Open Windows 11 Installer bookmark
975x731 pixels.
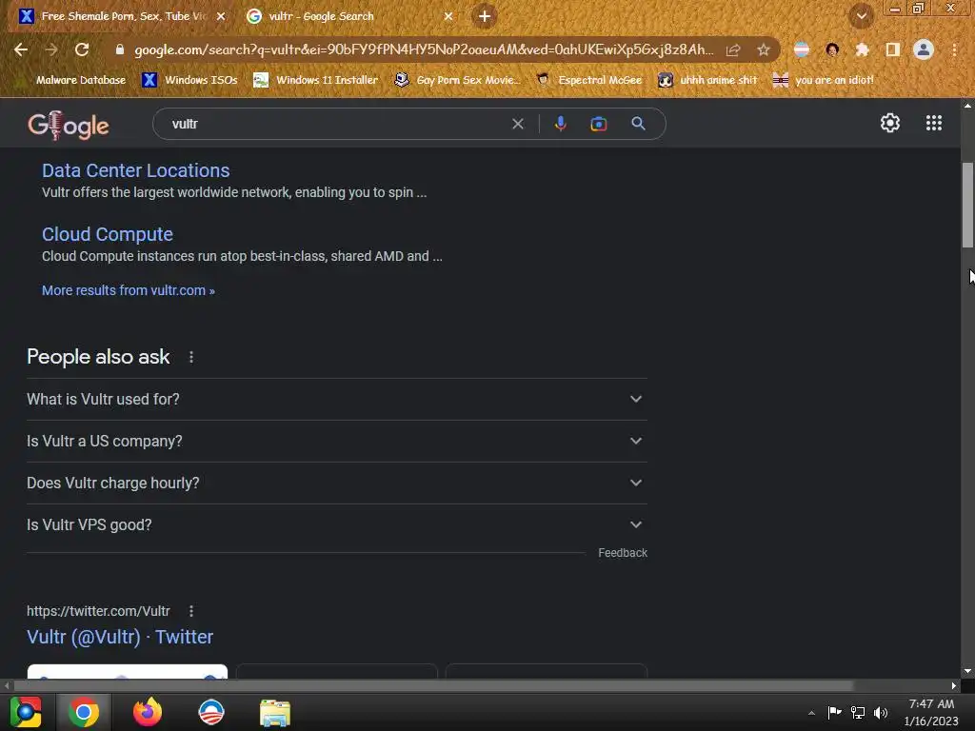(316, 80)
